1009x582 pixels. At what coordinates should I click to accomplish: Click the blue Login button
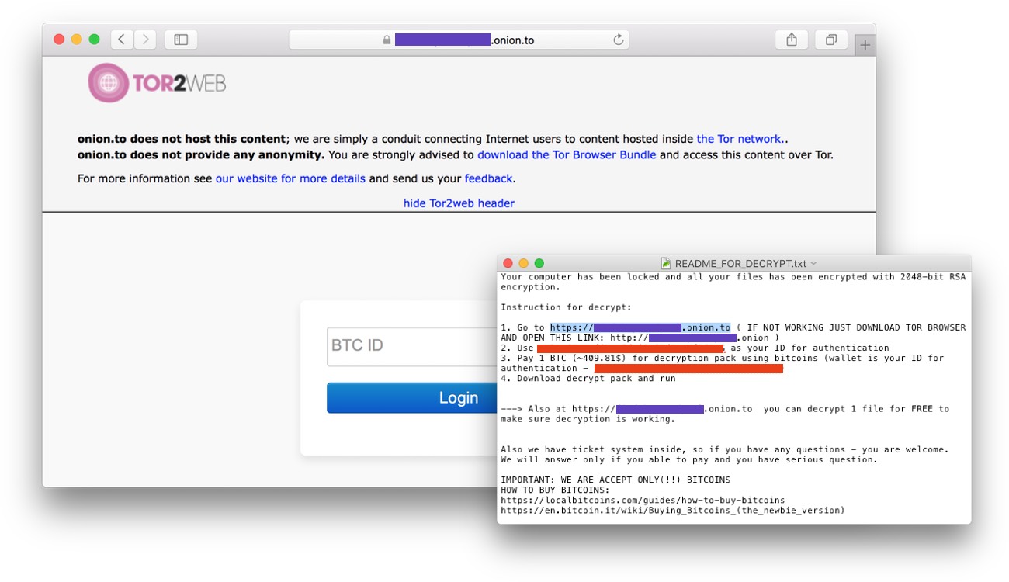(412, 398)
